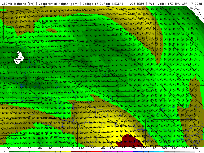204x153 pixels.
Task: Click the 10500 height contour label
Action: click(47, 118)
